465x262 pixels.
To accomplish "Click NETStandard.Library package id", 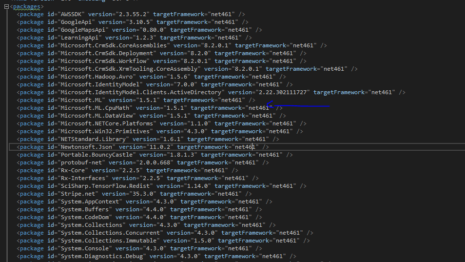I will [93, 139].
